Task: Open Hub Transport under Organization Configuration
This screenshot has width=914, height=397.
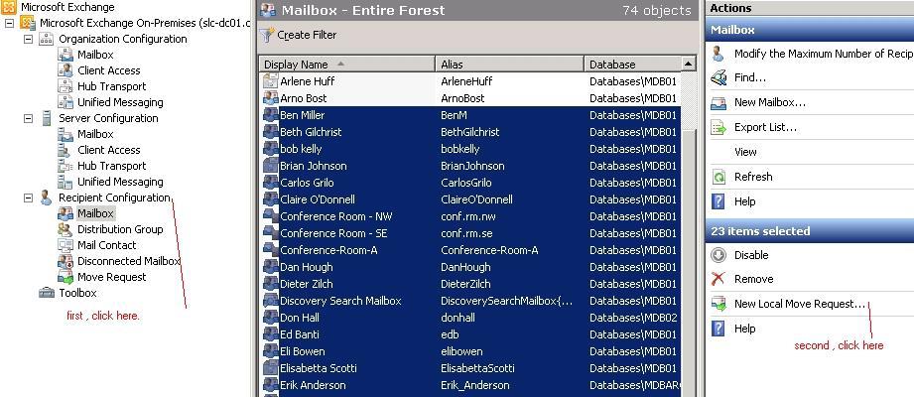Action: pyautogui.click(x=111, y=86)
